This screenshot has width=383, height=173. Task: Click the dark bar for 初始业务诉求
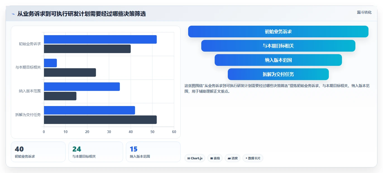[x=87, y=49]
